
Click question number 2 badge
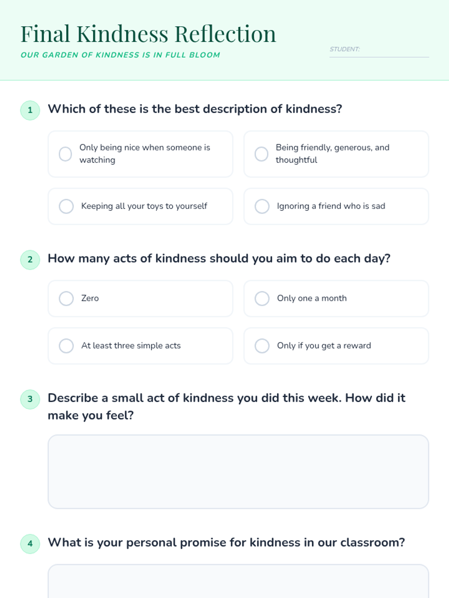30,260
